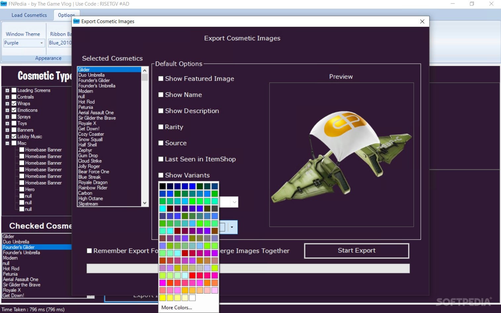Check the Rarity option
Image resolution: width=501 pixels, height=313 pixels.
point(161,127)
